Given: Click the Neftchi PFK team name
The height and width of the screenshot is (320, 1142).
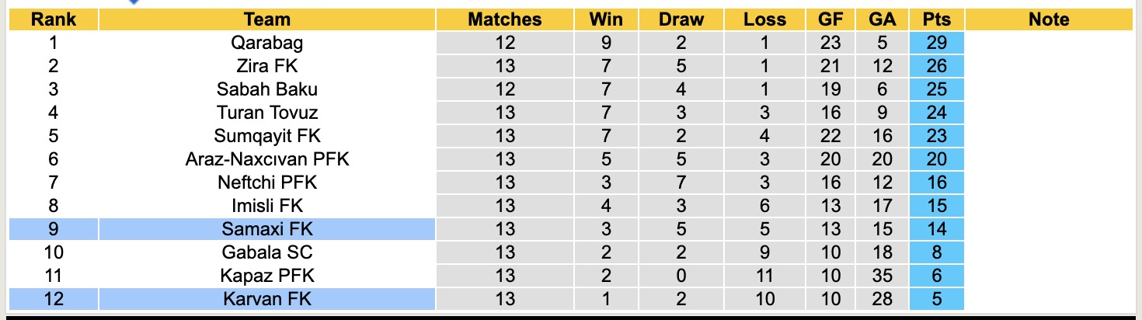Looking at the screenshot, I should tap(266, 183).
